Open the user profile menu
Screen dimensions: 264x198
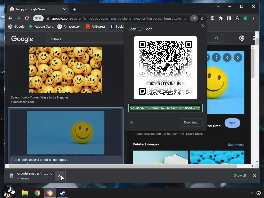pos(237,18)
